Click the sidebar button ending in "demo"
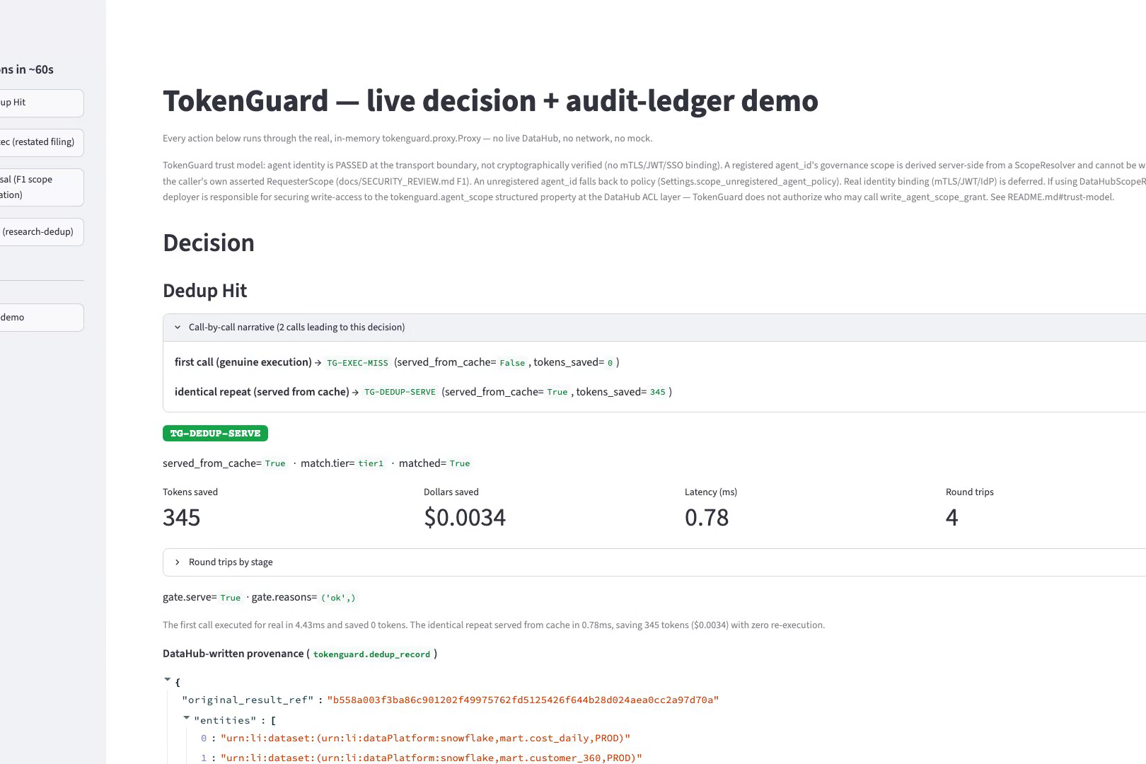This screenshot has width=1146, height=764. (x=42, y=318)
